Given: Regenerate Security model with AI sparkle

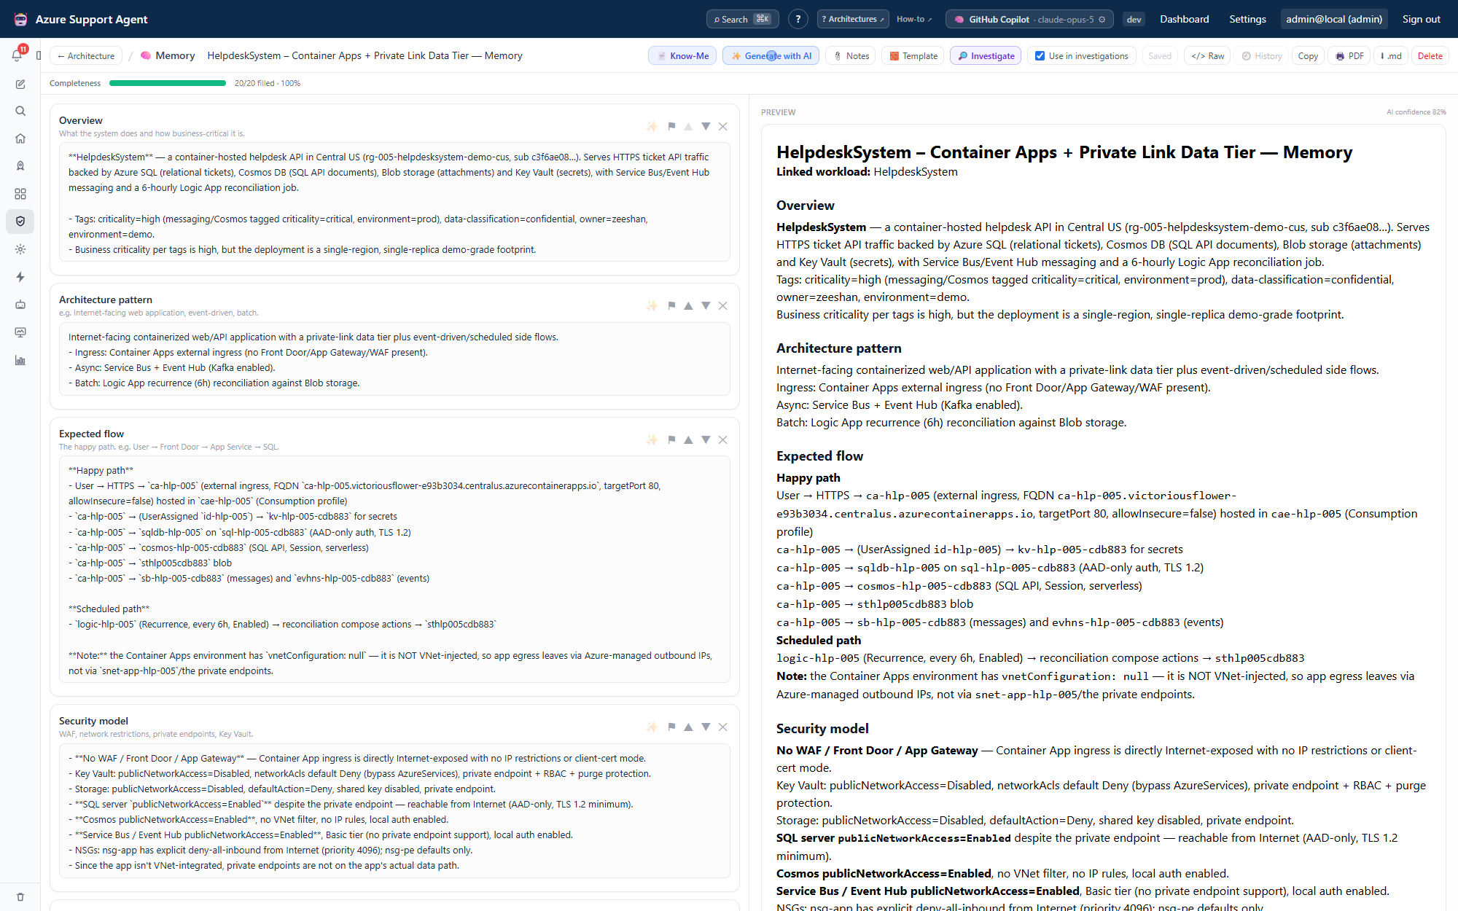Looking at the screenshot, I should 652,727.
